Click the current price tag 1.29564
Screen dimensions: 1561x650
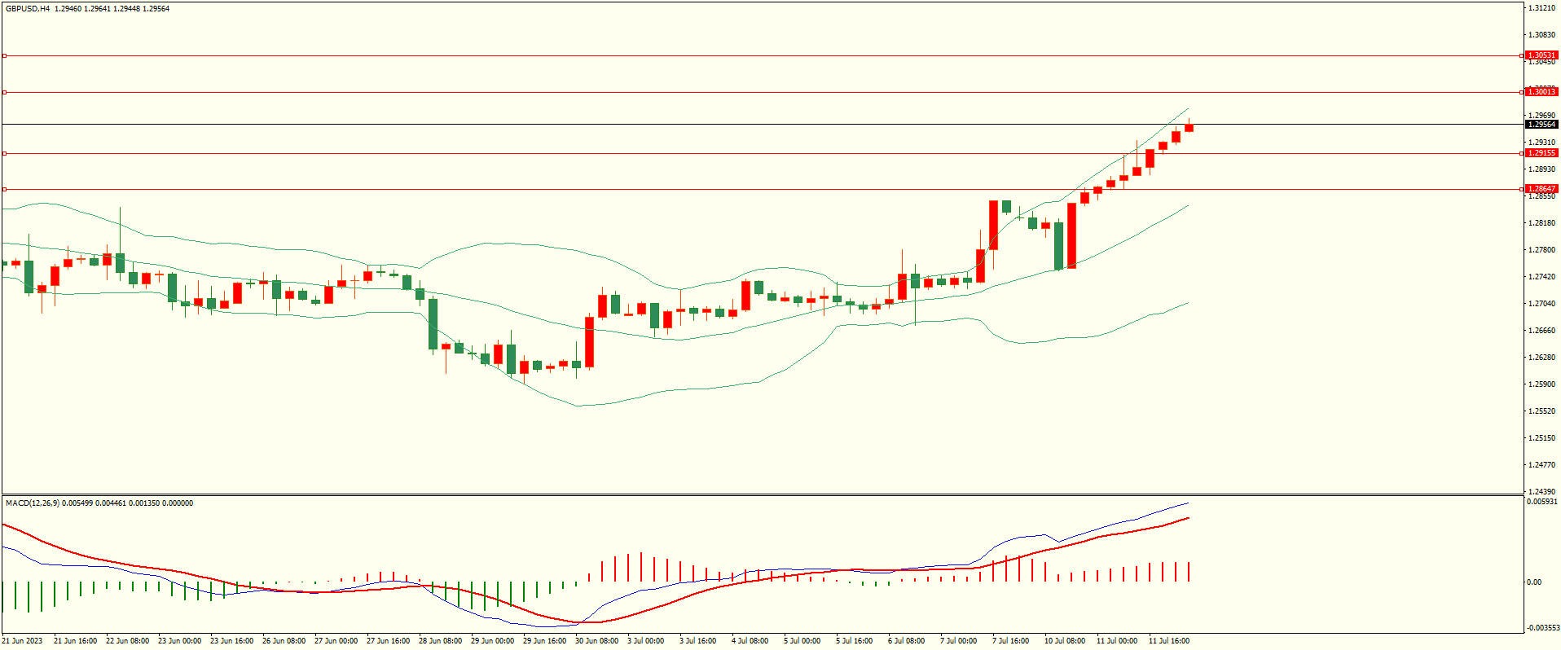tap(1541, 125)
